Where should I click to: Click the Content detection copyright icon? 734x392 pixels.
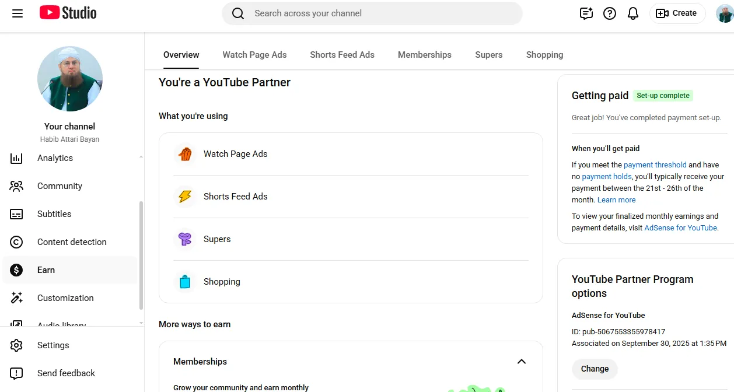(x=16, y=242)
